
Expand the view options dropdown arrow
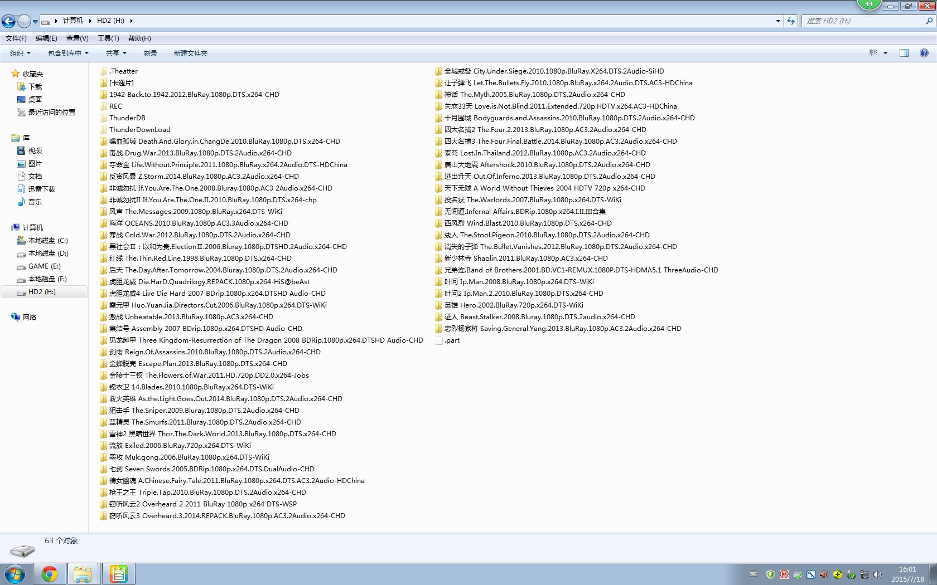click(x=885, y=53)
